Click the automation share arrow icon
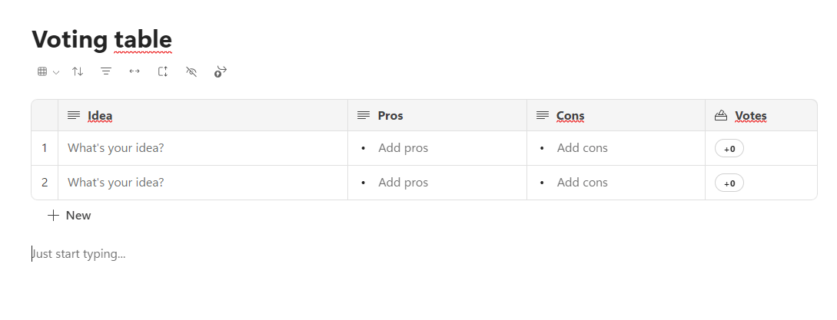837x320 pixels. (221, 71)
